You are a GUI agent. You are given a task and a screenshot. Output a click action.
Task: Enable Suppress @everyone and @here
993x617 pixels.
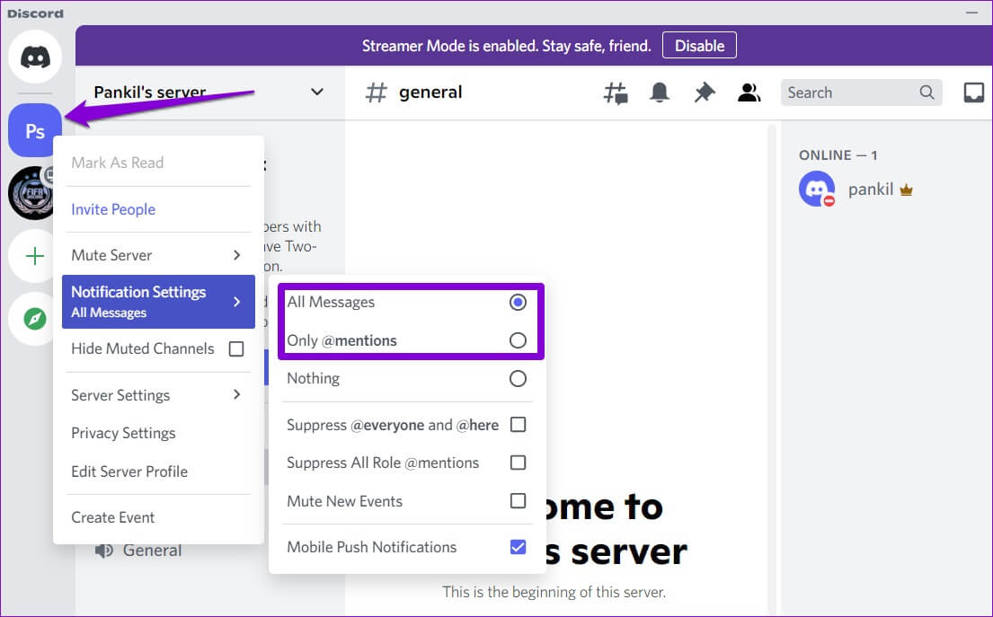click(x=518, y=425)
